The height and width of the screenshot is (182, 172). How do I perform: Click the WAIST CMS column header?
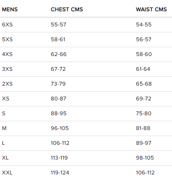(x=151, y=10)
